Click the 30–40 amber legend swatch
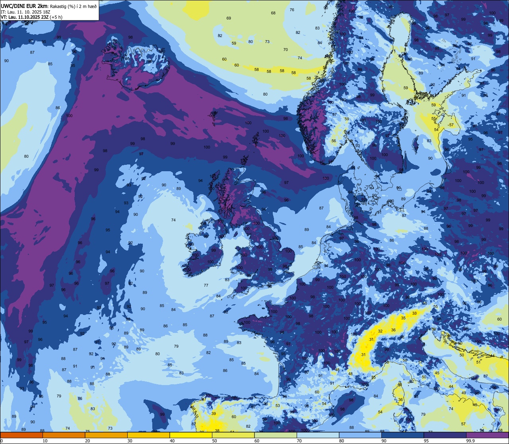This screenshot has width=509, height=444. tap(148, 435)
